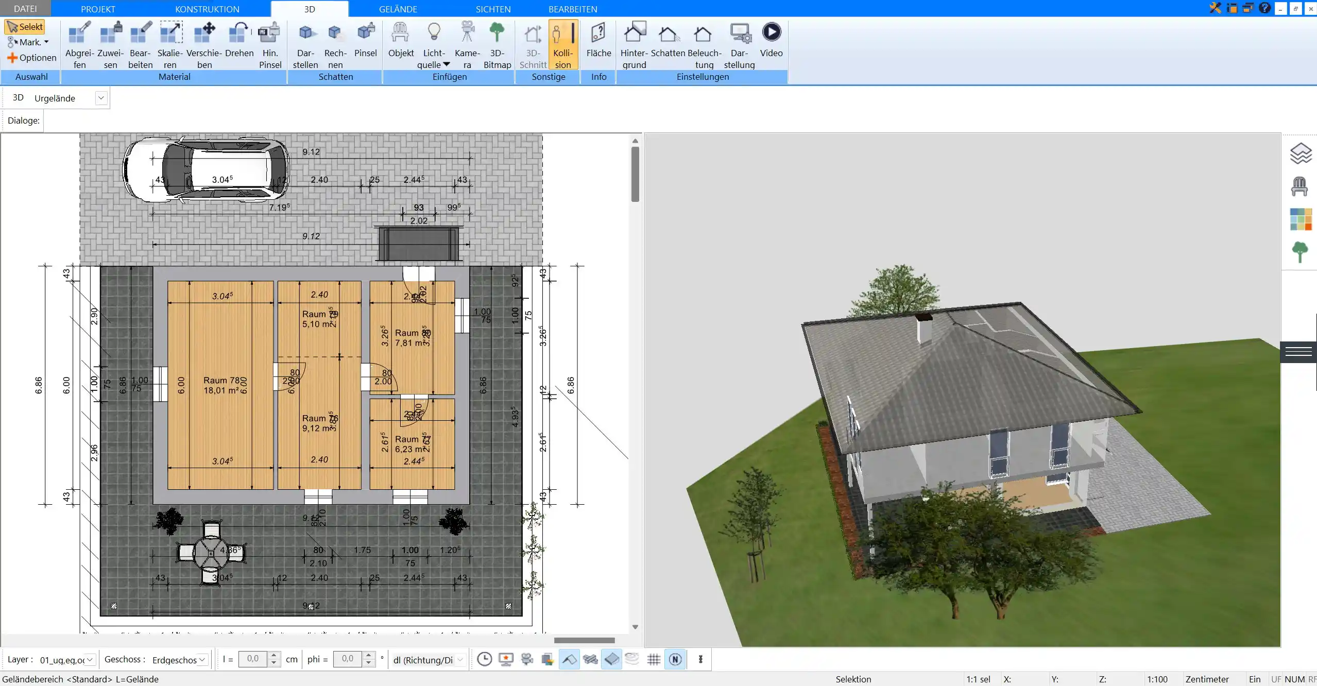The height and width of the screenshot is (686, 1317).
Task: Switch to the PROJEKT tab
Action: click(x=98, y=9)
